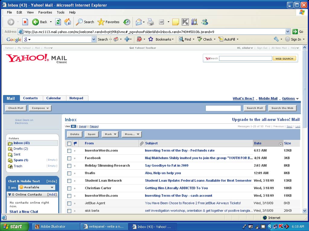Switch to the Notepad tab

(x=76, y=98)
